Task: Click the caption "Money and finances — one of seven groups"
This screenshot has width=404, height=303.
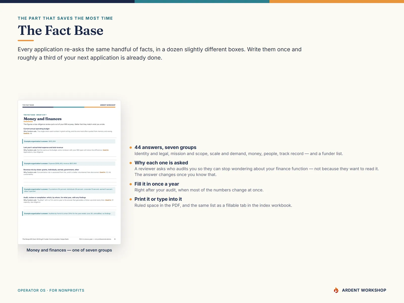Action: 69,250
